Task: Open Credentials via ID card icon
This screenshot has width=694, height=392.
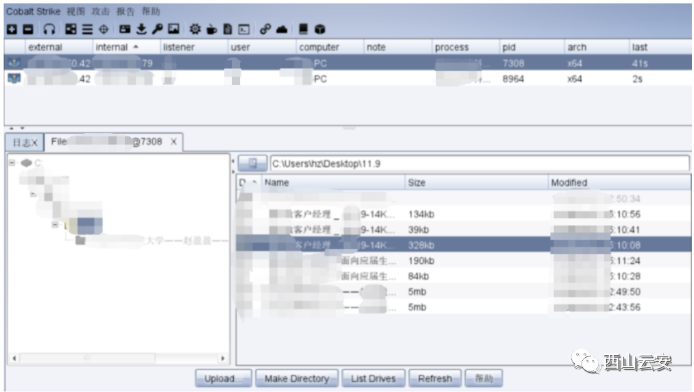Action: (125, 29)
